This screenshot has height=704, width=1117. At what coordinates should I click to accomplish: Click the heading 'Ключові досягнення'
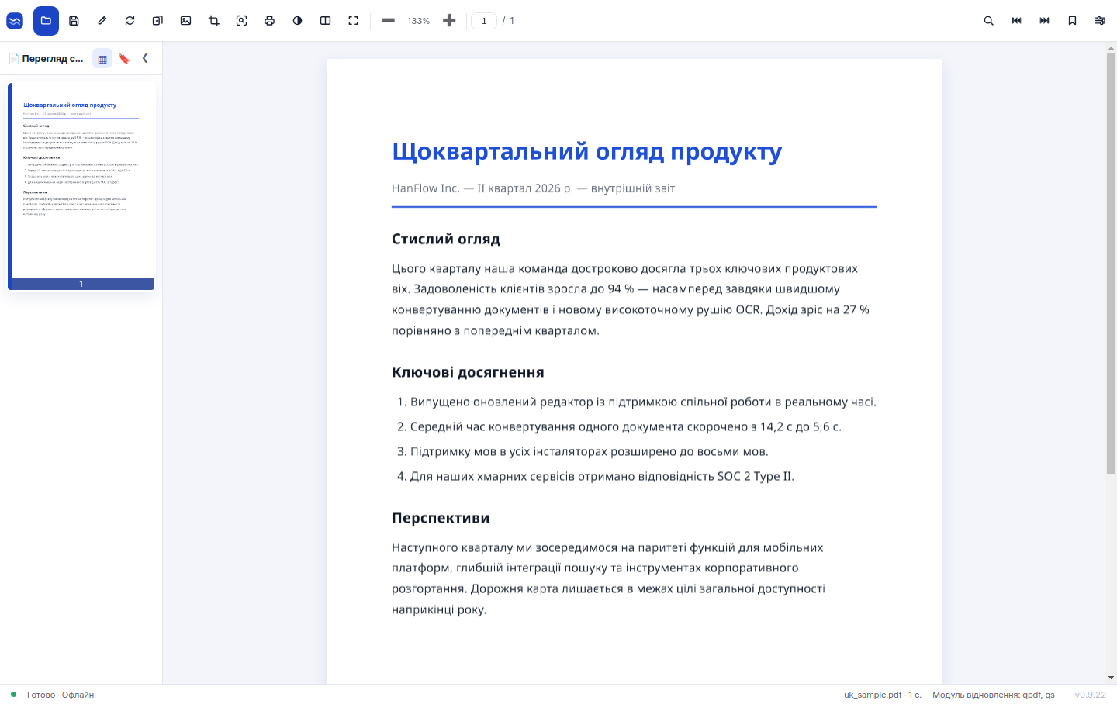(468, 372)
